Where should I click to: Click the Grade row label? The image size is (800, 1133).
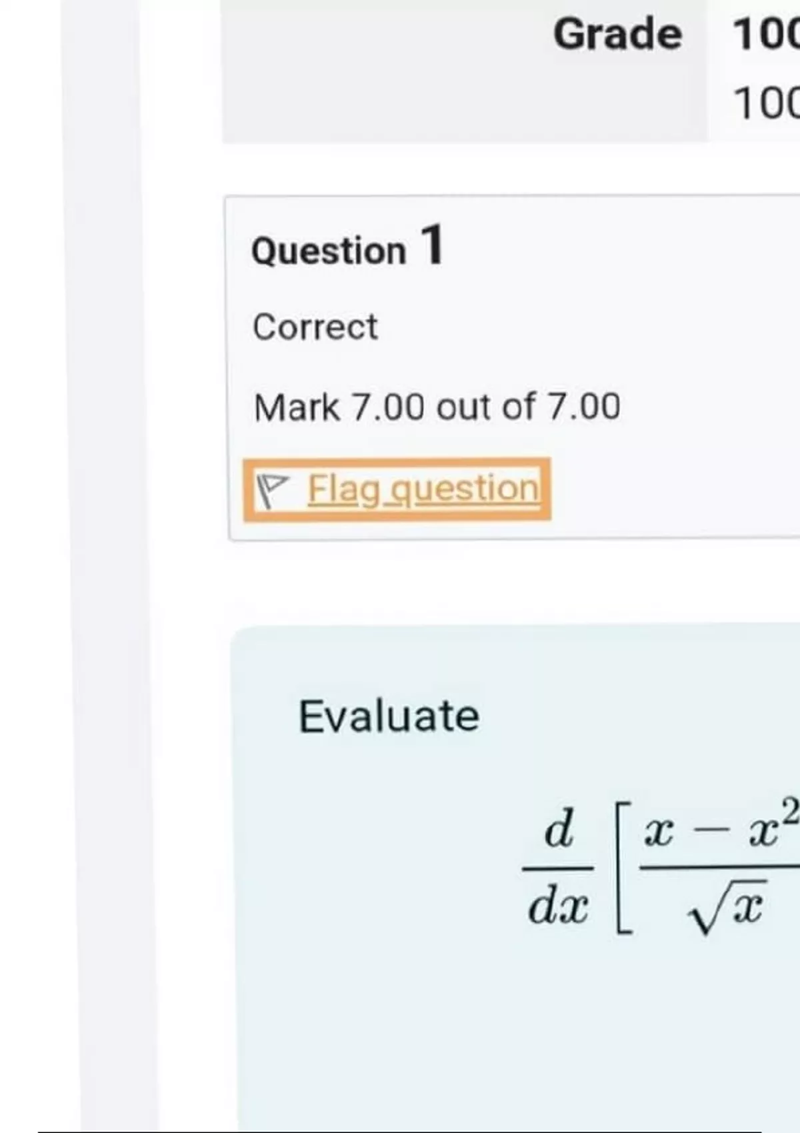coord(617,34)
